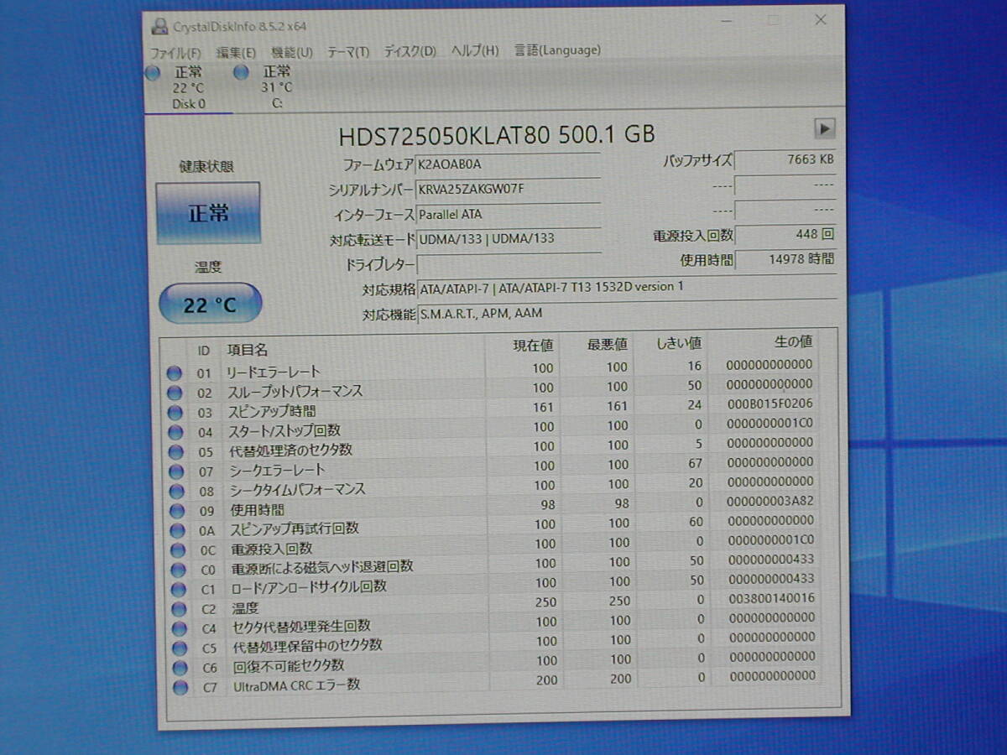The width and height of the screenshot is (1007, 755).
Task: Click the status dot for スタート/ストップ回数
Action: [175, 432]
